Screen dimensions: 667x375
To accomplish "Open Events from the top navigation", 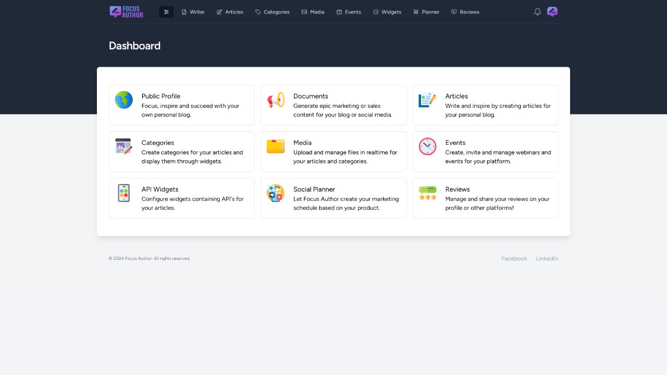I will (349, 12).
